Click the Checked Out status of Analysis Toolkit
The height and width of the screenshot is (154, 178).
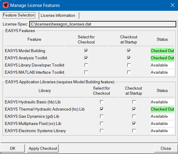coord(162,58)
